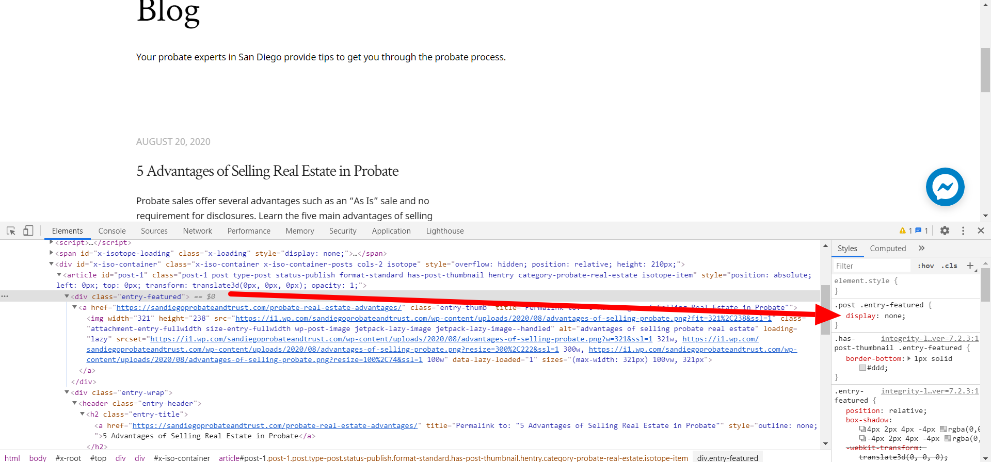Open the img src URL link

click(x=504, y=318)
